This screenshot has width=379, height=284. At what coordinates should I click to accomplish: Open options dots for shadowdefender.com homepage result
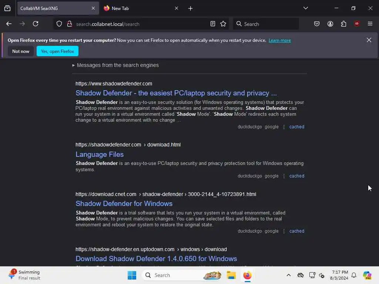pos(284,127)
